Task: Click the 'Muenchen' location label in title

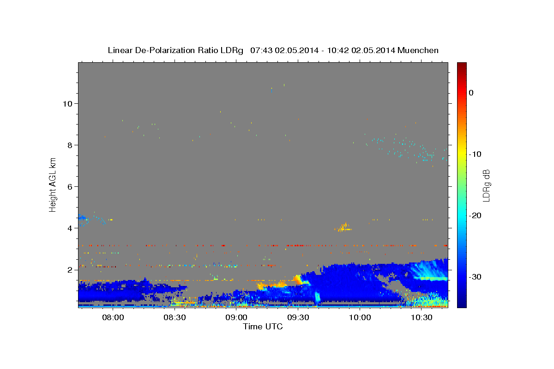Action: [419, 50]
